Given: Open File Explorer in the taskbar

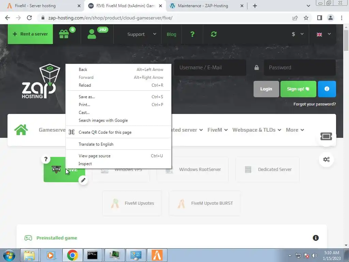Looking at the screenshot, I should click(x=29, y=255).
